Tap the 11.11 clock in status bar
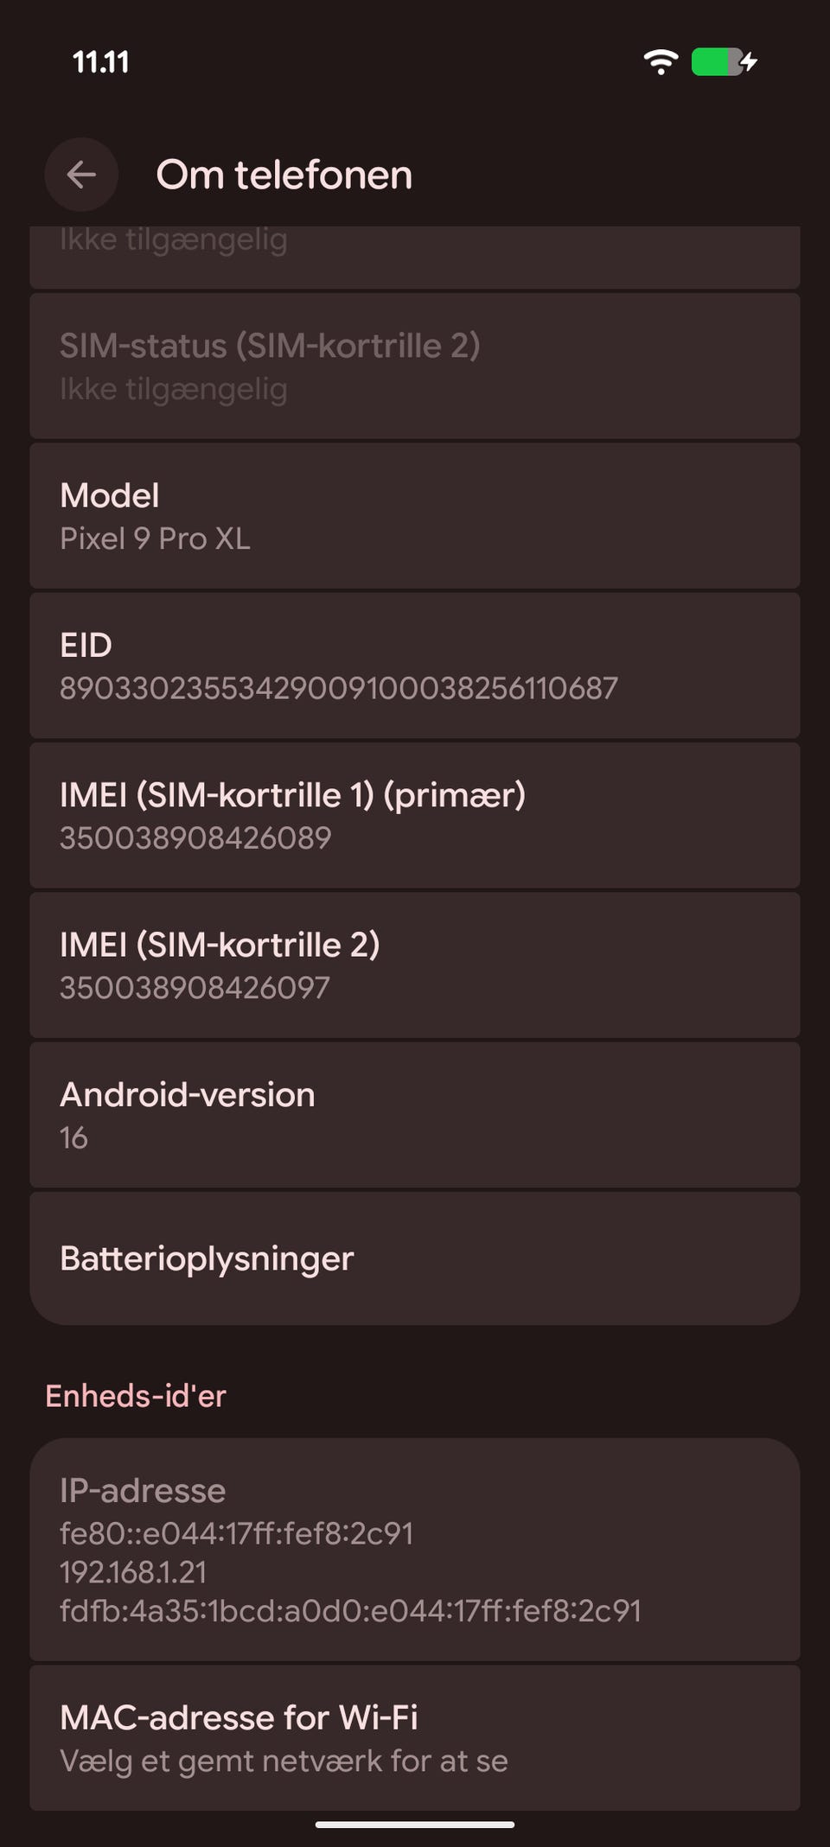The width and height of the screenshot is (830, 1847). [101, 62]
